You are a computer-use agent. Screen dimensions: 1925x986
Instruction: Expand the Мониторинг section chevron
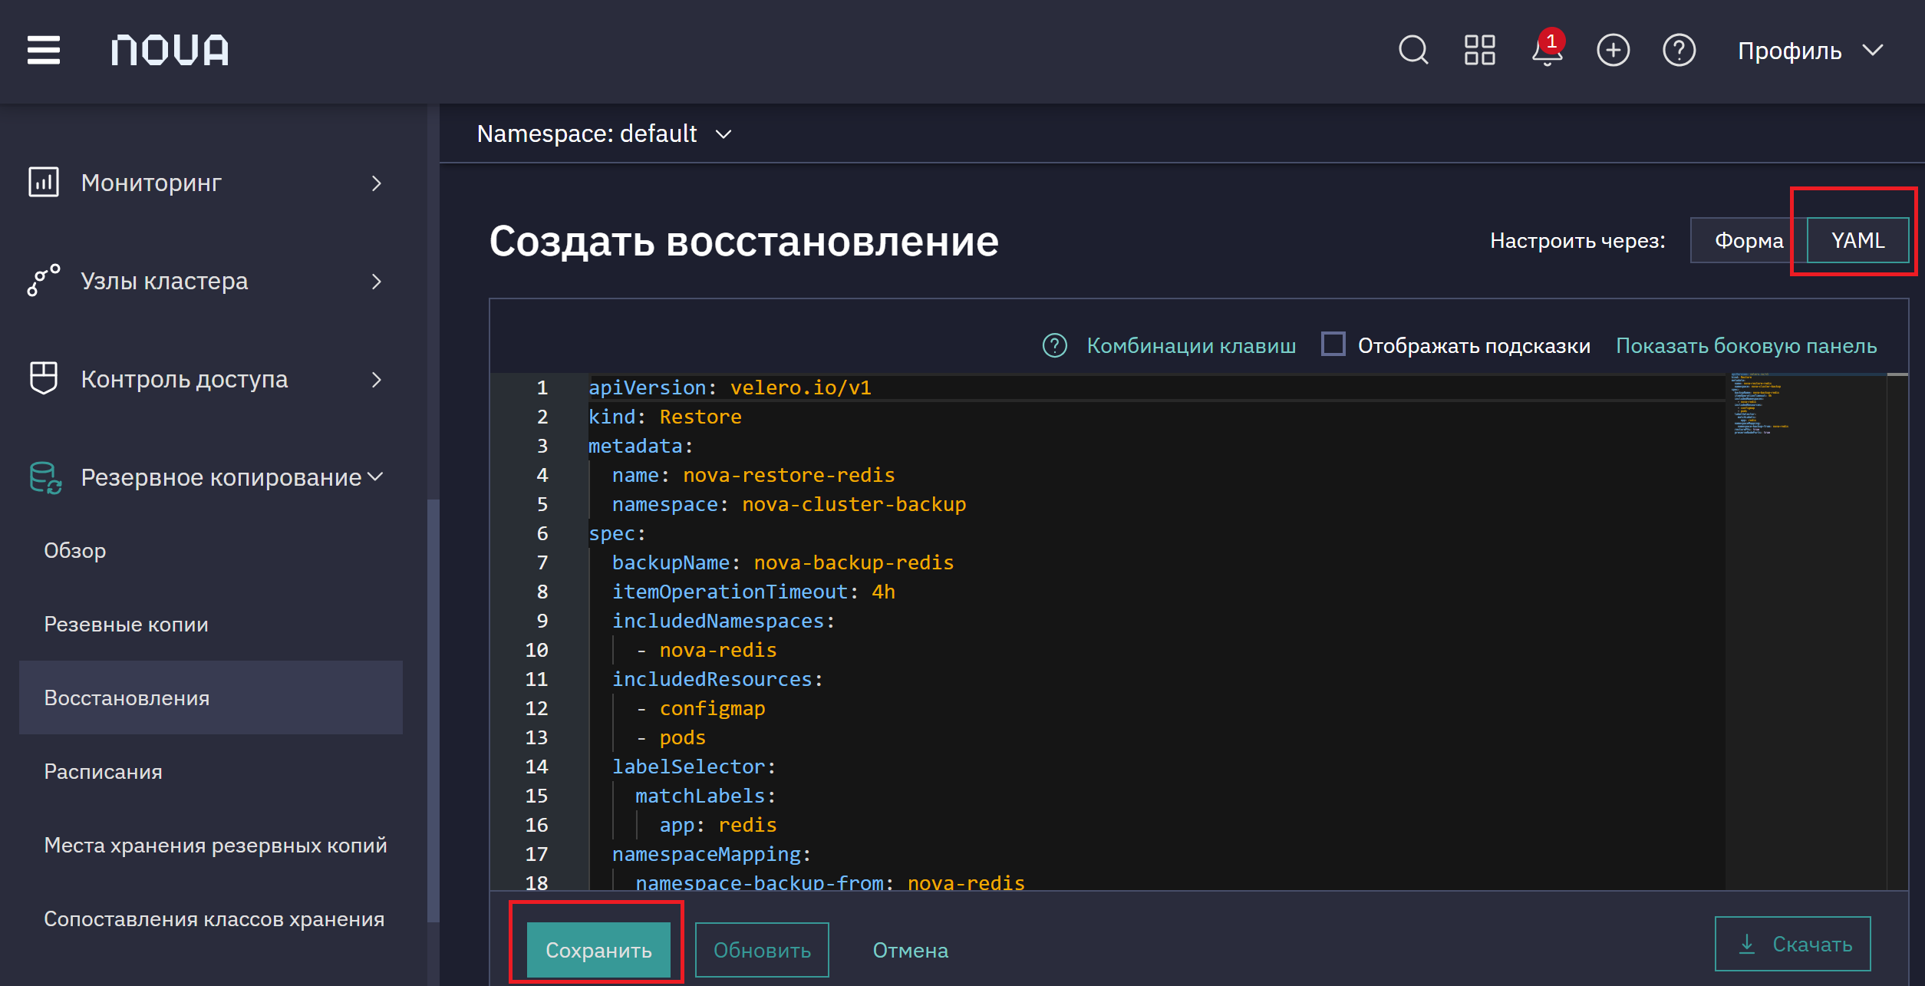[376, 183]
